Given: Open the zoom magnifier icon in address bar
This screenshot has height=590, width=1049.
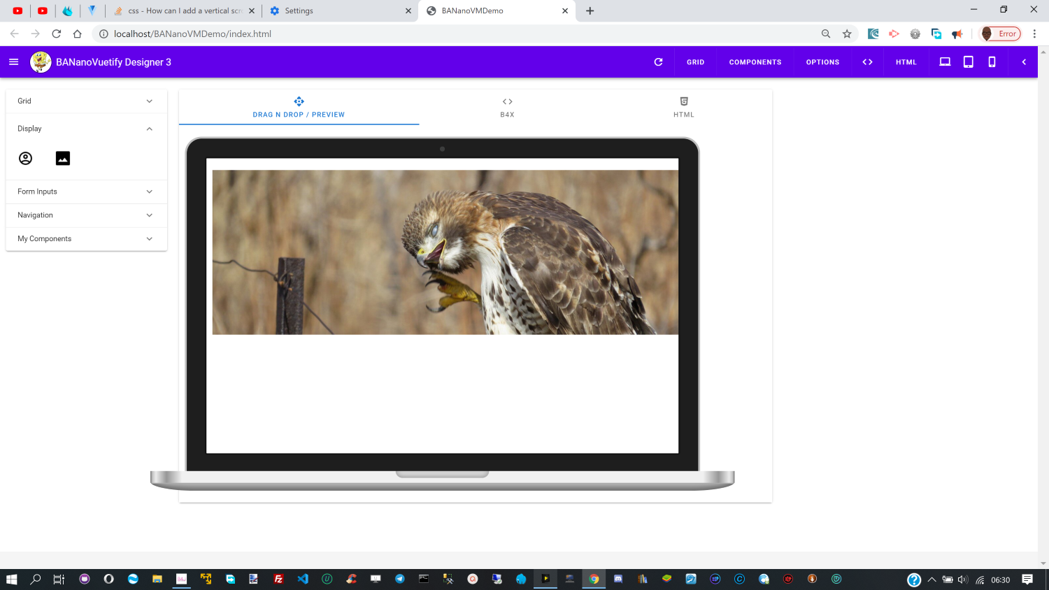Looking at the screenshot, I should click(x=826, y=34).
